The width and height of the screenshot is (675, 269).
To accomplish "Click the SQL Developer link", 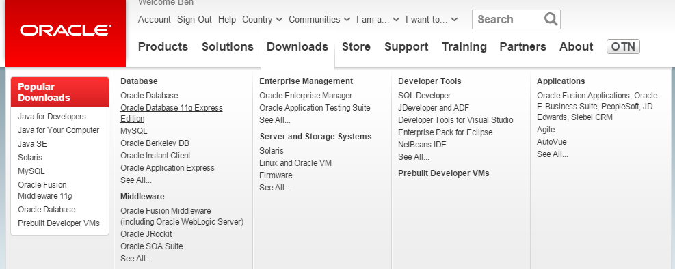I will click(x=425, y=96).
